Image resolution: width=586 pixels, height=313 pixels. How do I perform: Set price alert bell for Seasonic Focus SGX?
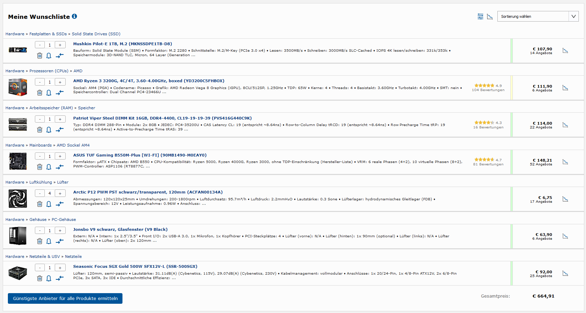[x=49, y=278]
